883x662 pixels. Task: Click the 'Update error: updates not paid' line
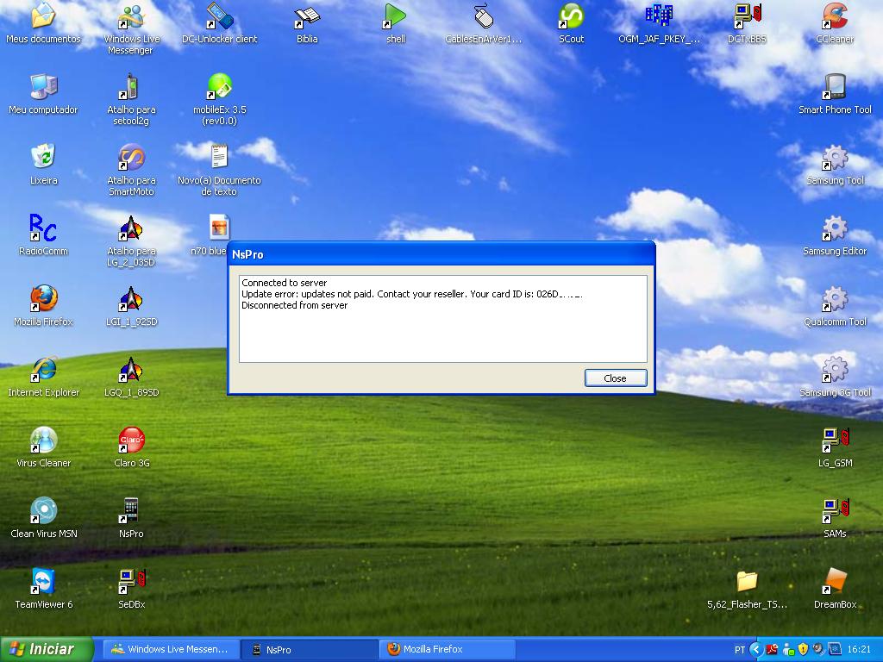click(x=411, y=294)
